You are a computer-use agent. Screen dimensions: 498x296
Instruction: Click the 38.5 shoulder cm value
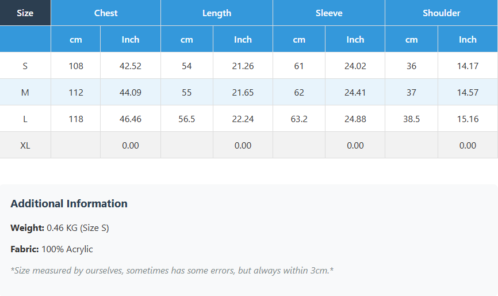pyautogui.click(x=412, y=119)
